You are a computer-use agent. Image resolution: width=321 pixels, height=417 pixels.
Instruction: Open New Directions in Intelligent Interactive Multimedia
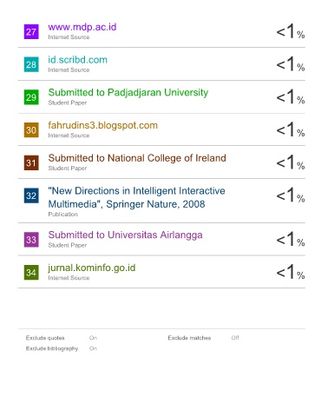[x=136, y=197]
